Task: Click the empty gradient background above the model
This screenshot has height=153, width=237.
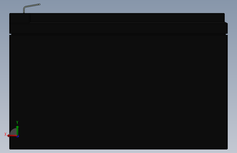Action: (x=121, y=6)
